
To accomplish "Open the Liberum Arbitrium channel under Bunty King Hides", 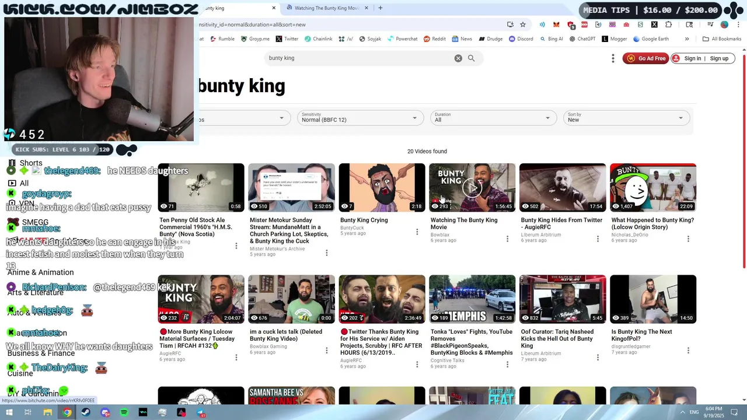I will pyautogui.click(x=541, y=235).
